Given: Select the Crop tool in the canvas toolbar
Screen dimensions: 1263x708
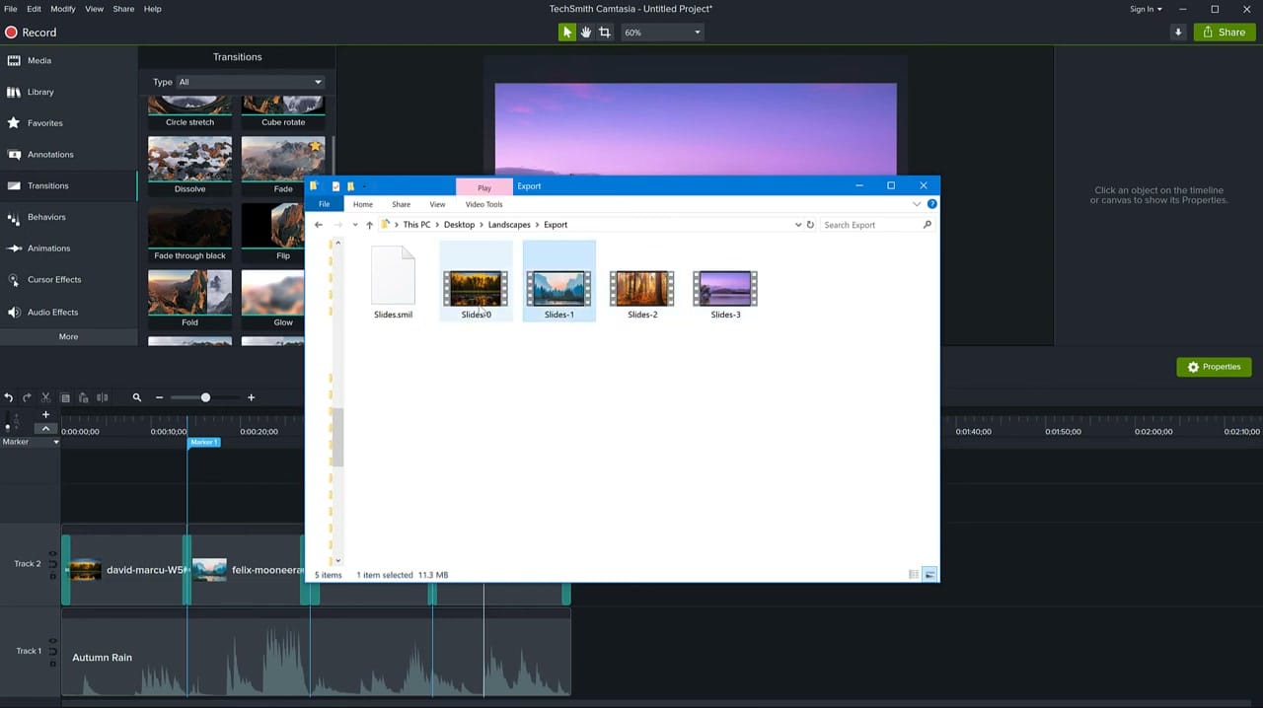Looking at the screenshot, I should pos(604,32).
